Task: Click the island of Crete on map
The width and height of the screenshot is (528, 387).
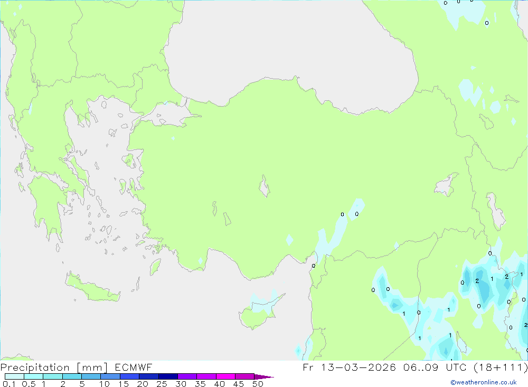Action: [x=92, y=287]
